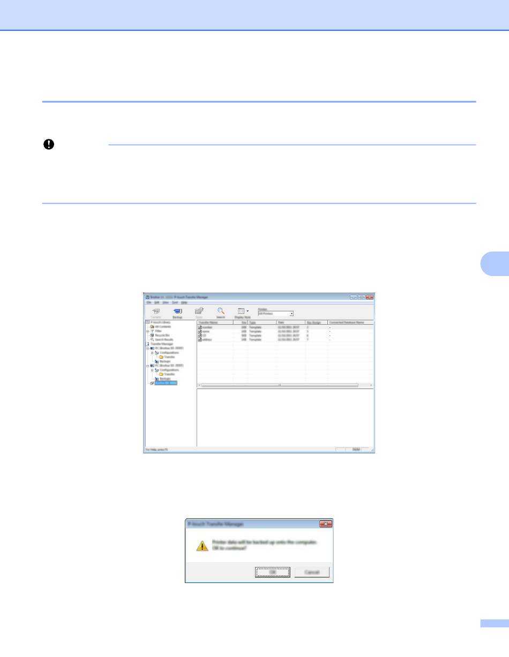Viewport: 509px width, 657px height.
Task: Click the Open folder toolbar icon
Action: (199, 311)
